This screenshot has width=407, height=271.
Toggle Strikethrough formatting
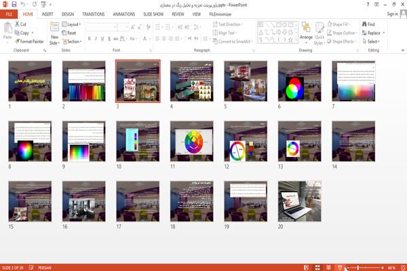[x=115, y=39]
